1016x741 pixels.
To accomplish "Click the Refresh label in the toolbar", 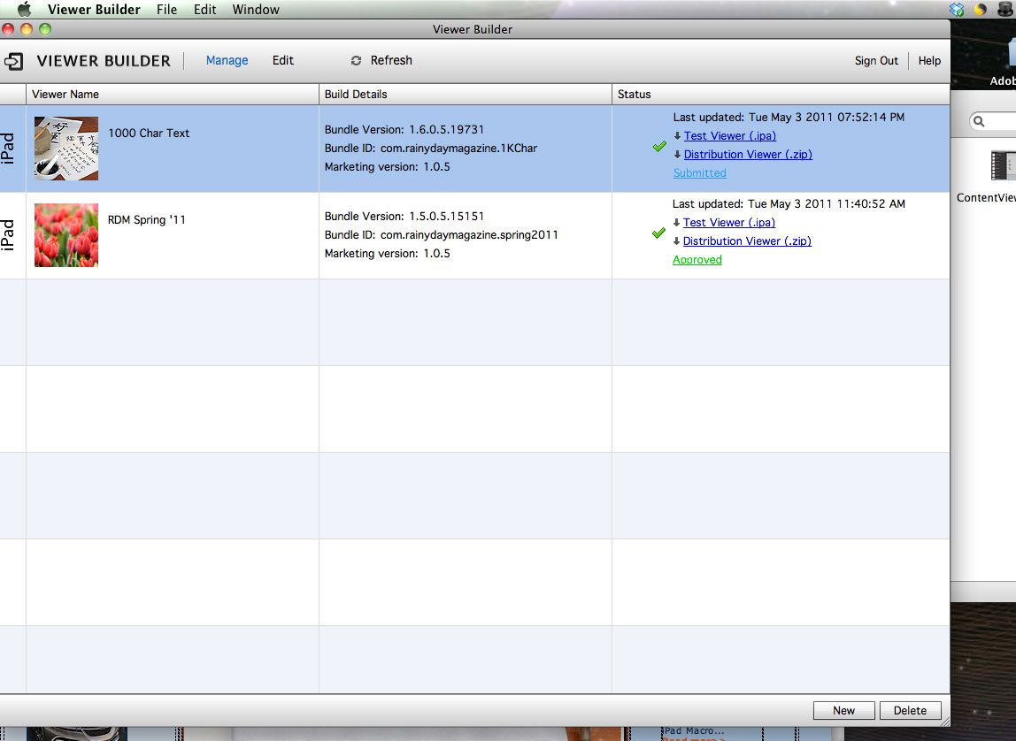I will 391,60.
